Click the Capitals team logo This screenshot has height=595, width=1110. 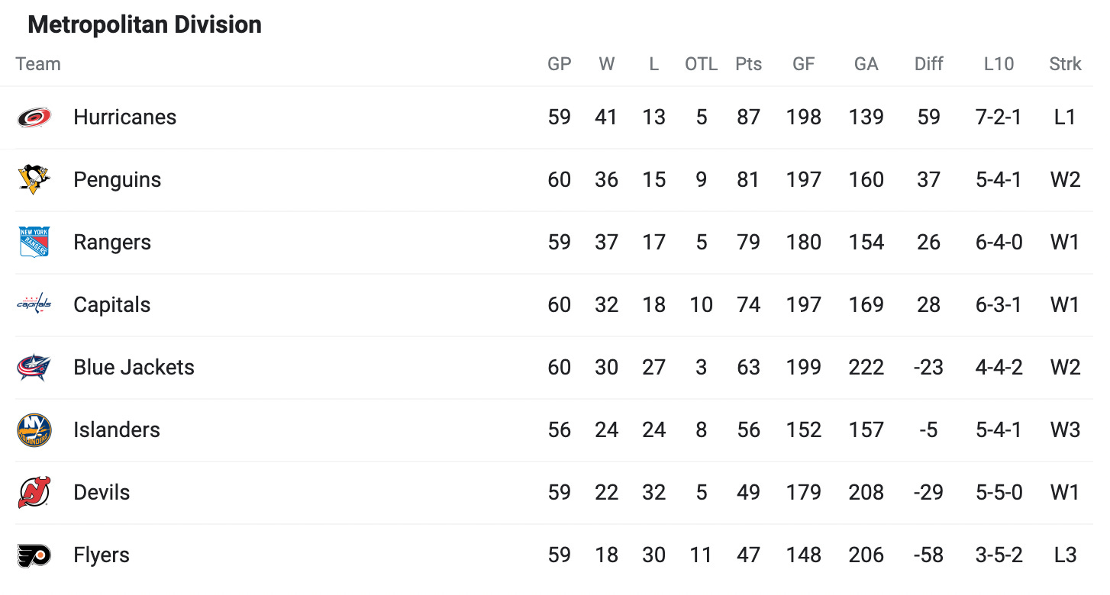pyautogui.click(x=34, y=304)
